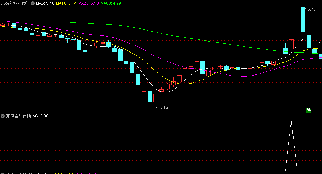Open the MACD panel dropdown arrow

[x=3, y=173]
